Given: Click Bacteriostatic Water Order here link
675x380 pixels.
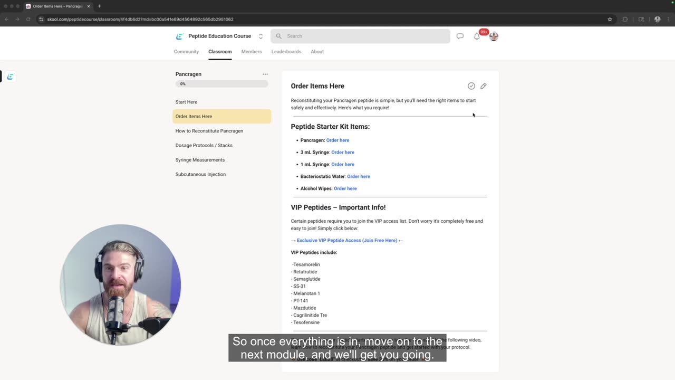Looking at the screenshot, I should pyautogui.click(x=359, y=177).
